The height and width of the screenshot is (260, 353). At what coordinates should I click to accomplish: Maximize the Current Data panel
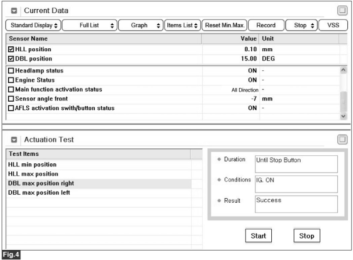(x=342, y=11)
